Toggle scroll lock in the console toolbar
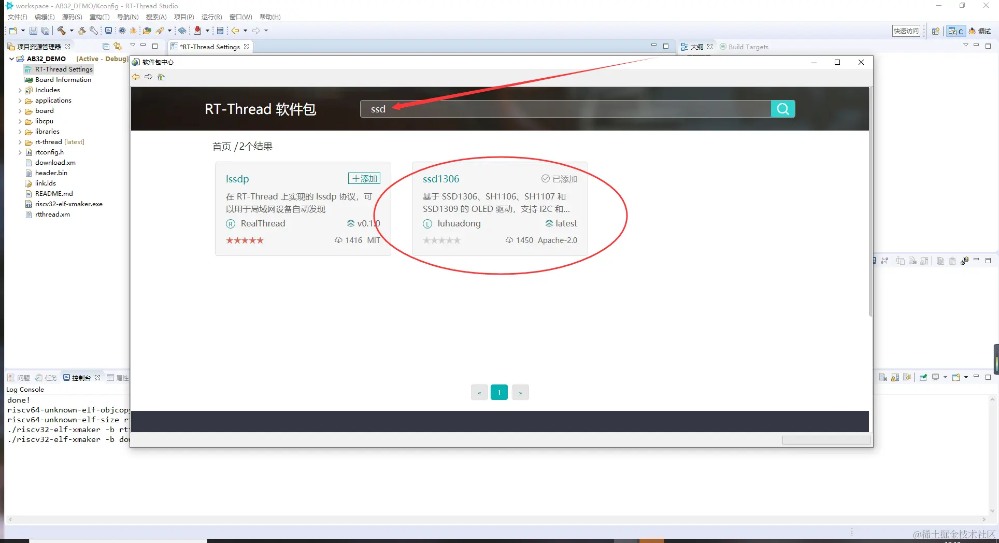The height and width of the screenshot is (543, 999). [895, 377]
